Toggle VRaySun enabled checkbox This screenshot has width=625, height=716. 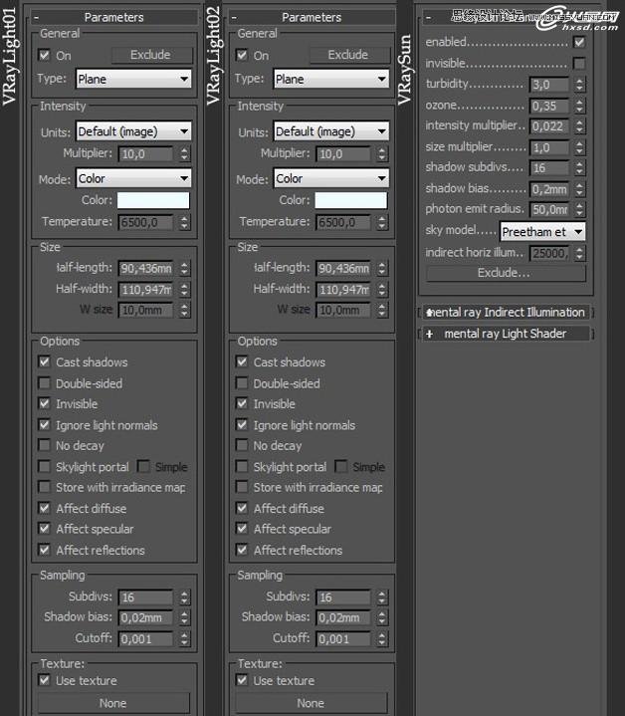(x=579, y=42)
